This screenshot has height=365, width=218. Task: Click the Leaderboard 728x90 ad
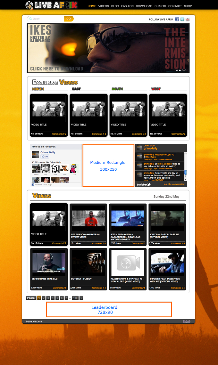[x=109, y=310]
